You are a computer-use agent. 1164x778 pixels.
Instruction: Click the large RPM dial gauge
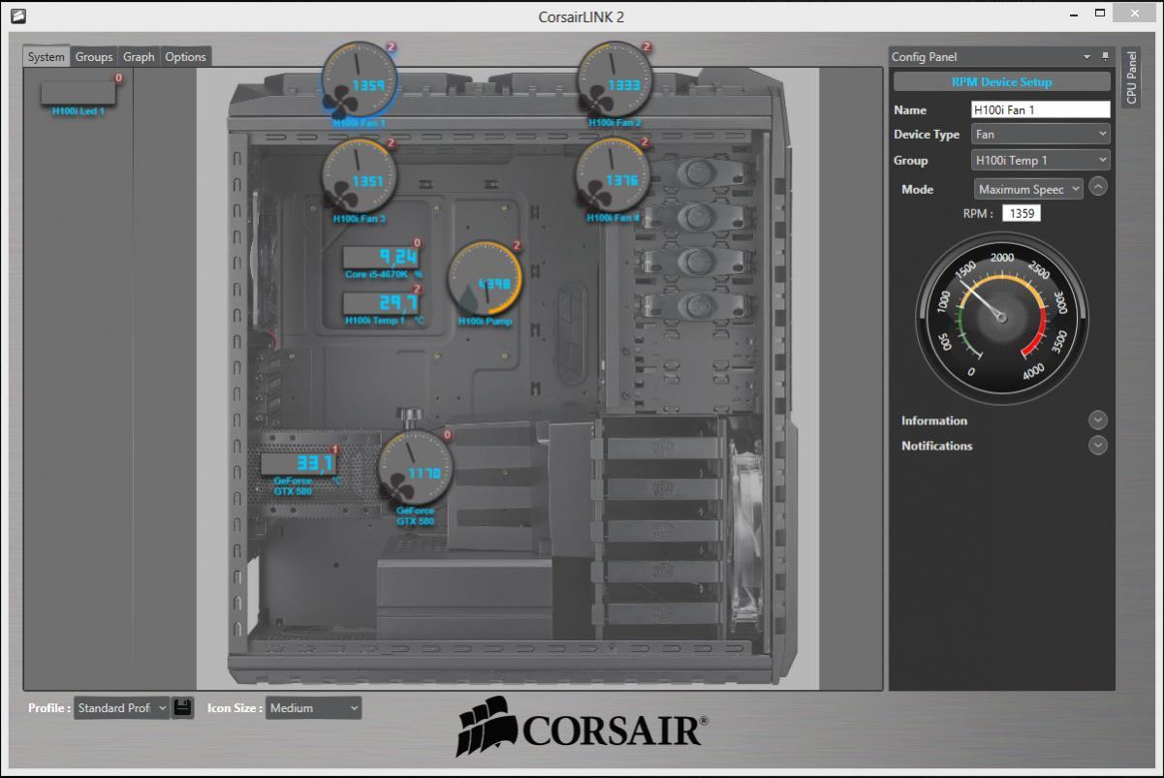[x=1002, y=318]
